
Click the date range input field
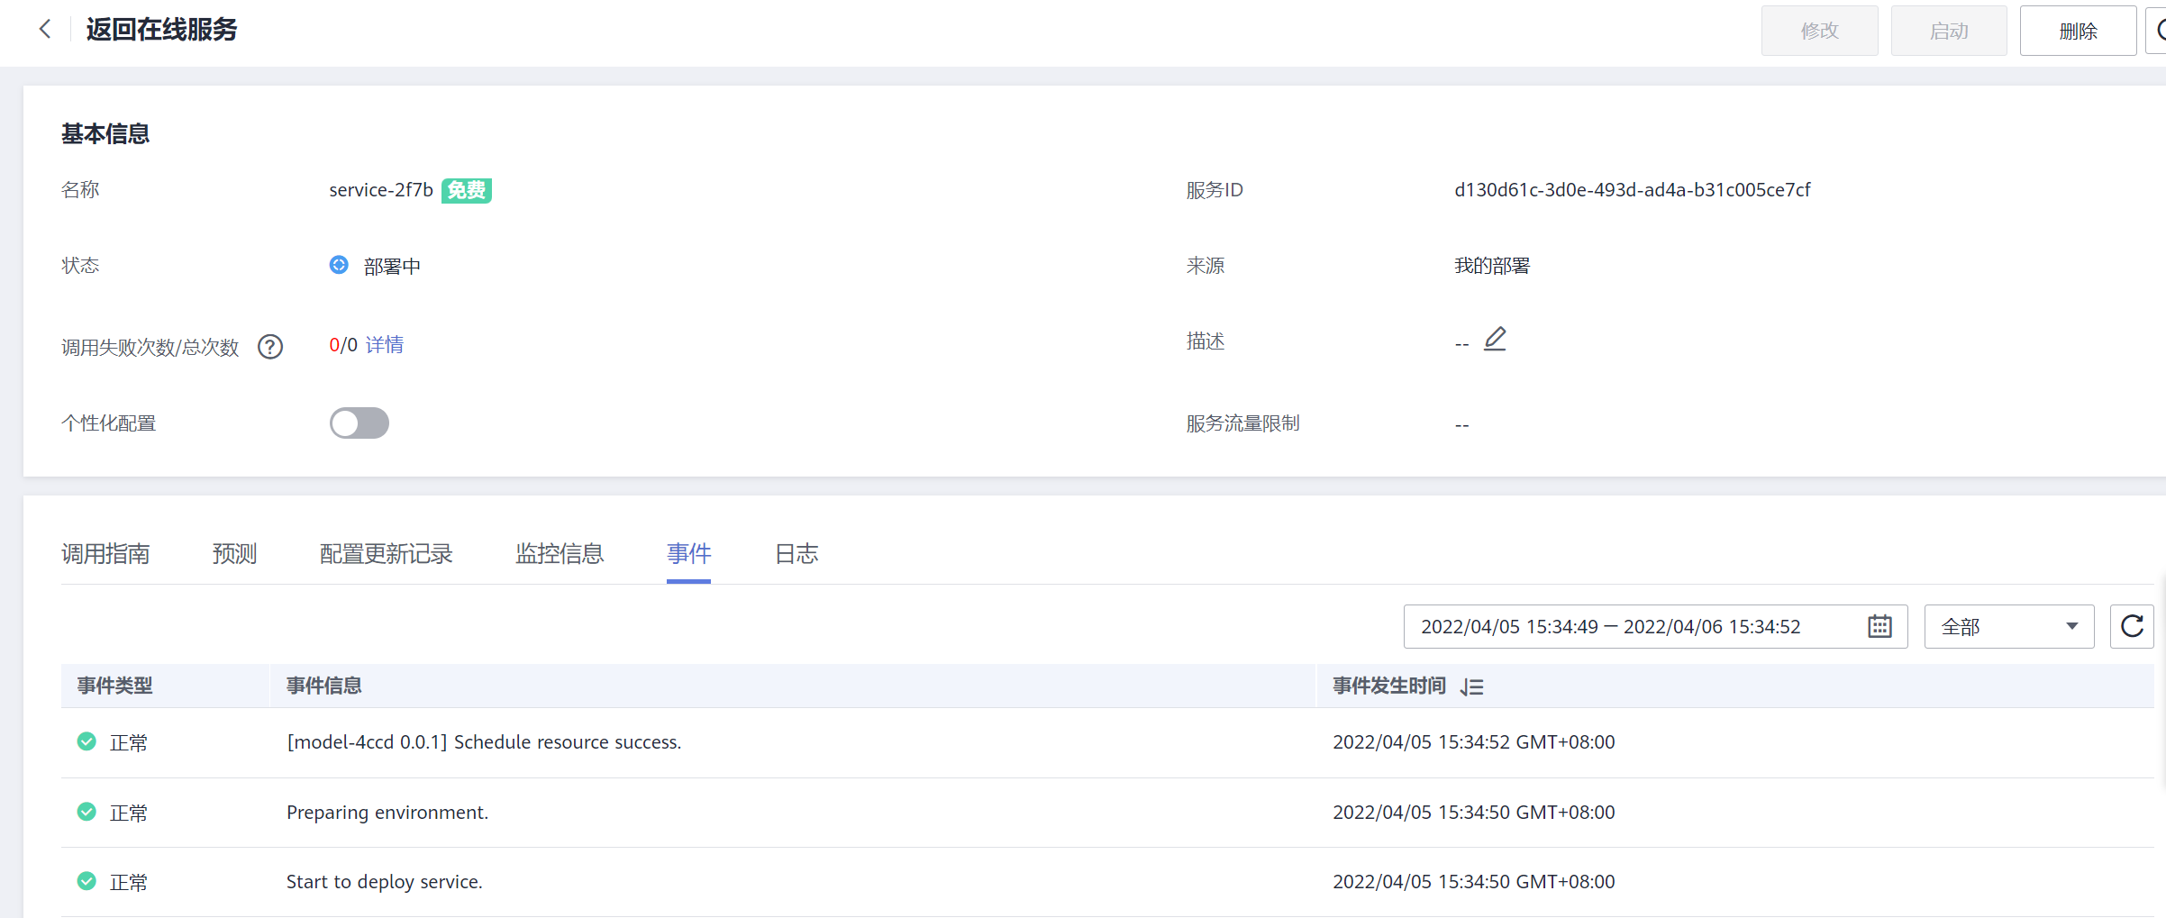coord(1655,626)
